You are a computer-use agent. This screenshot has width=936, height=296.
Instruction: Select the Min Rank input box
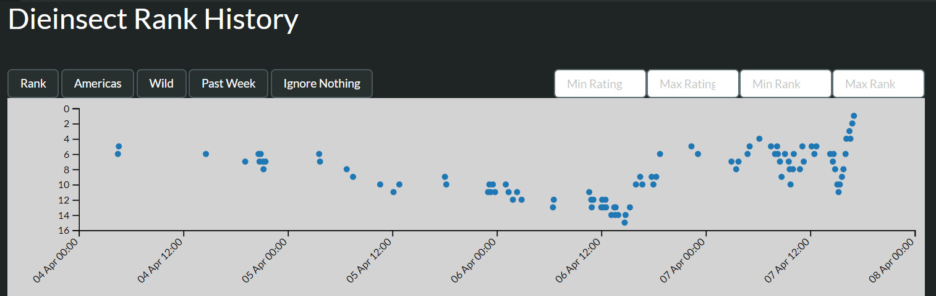tap(785, 84)
